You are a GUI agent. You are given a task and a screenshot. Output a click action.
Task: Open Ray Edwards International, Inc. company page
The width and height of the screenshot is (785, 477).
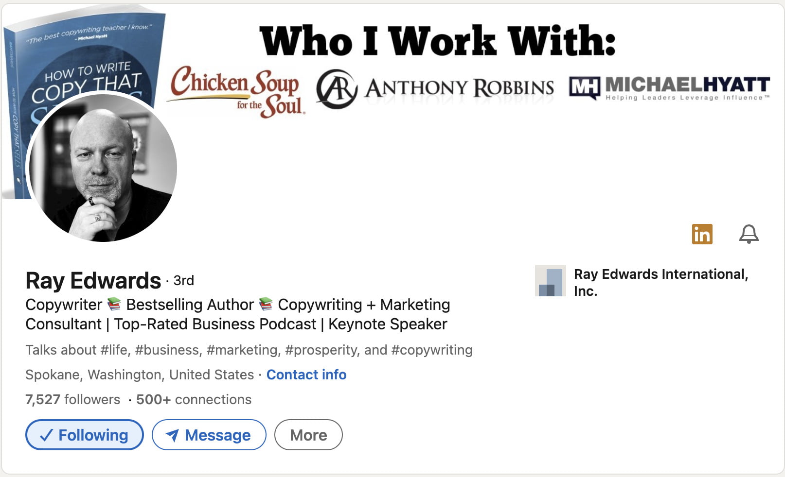coord(660,282)
